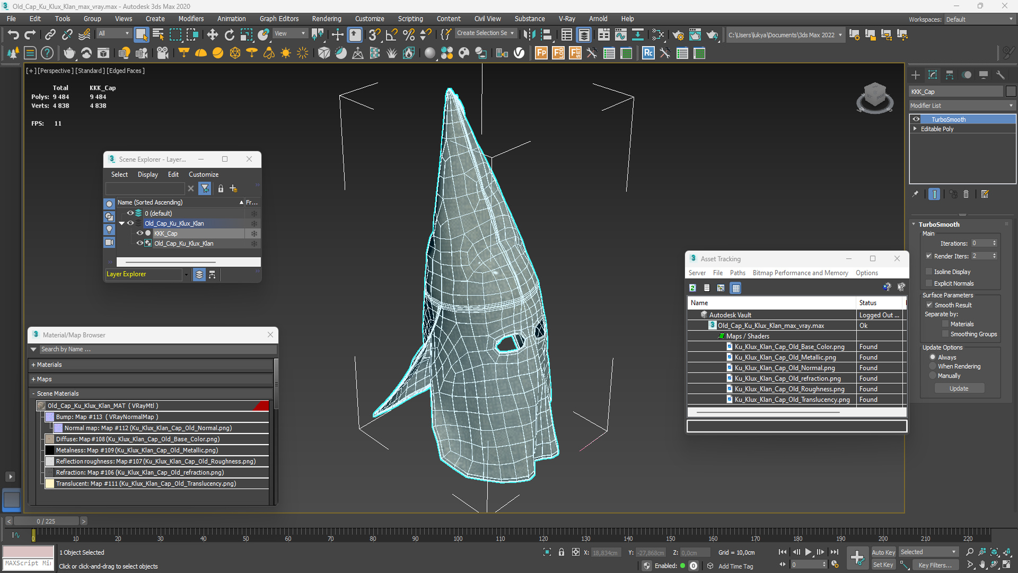Image resolution: width=1018 pixels, height=573 pixels.
Task: Click the Redo arrow icon
Action: (x=30, y=35)
